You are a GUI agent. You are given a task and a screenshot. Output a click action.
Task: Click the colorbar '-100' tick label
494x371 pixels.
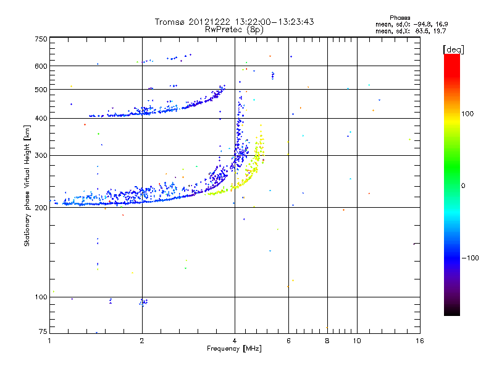470,258
